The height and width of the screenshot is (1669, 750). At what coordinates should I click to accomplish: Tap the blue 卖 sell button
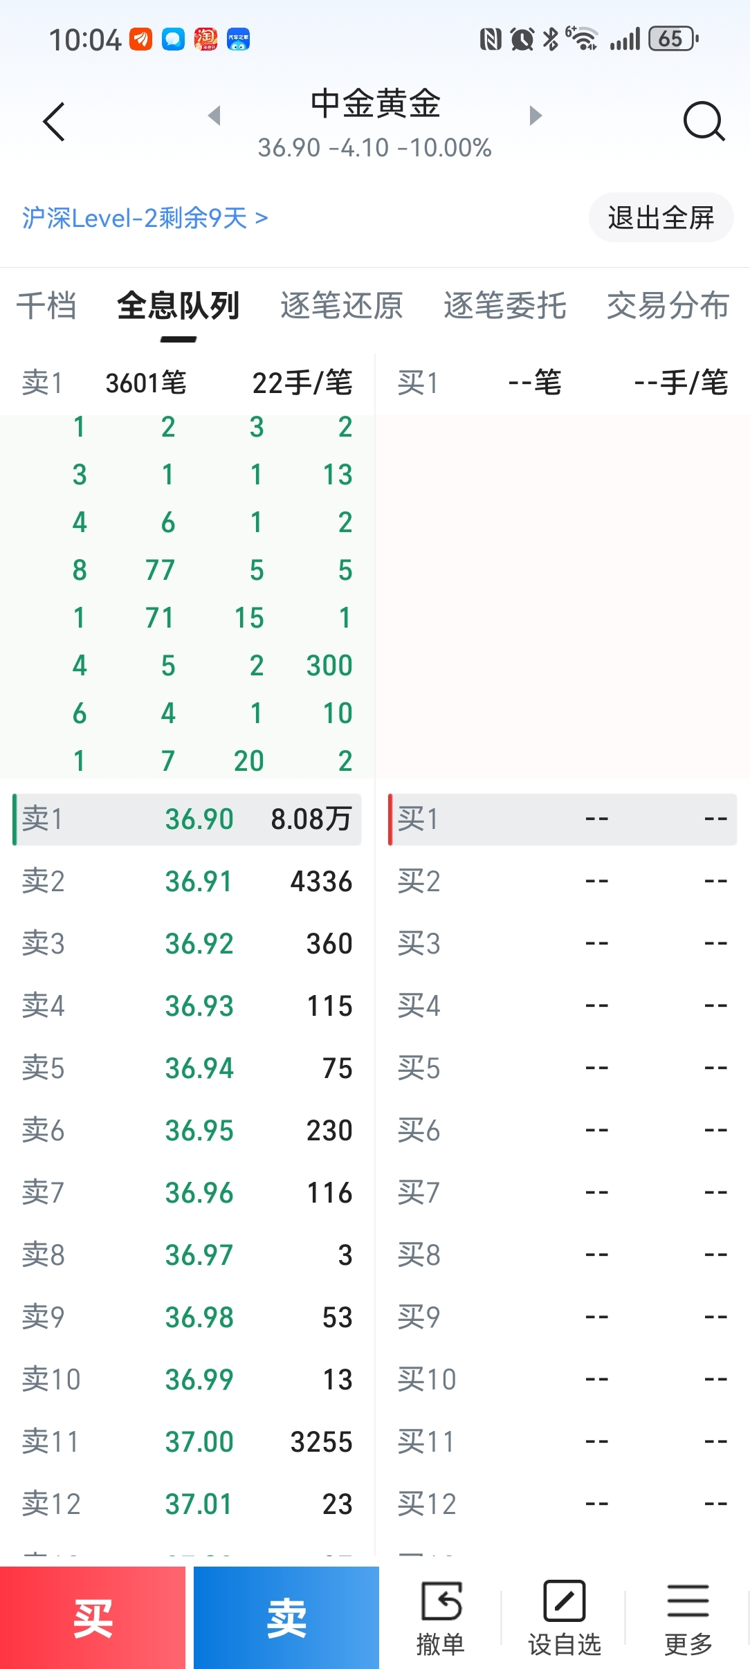tap(286, 1618)
